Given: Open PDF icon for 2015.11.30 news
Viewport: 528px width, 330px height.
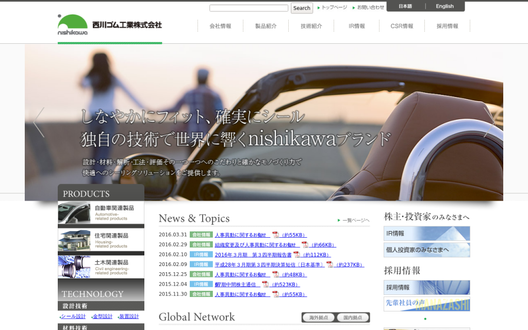Looking at the screenshot, I should 275,294.
